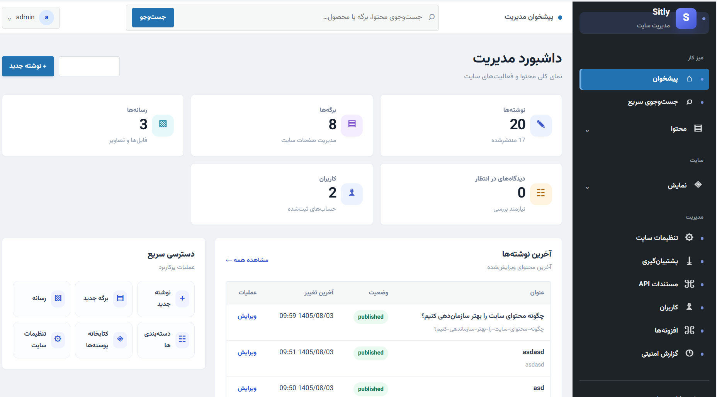Click the home icon next to پیشخوان
717x397 pixels.
click(x=689, y=79)
